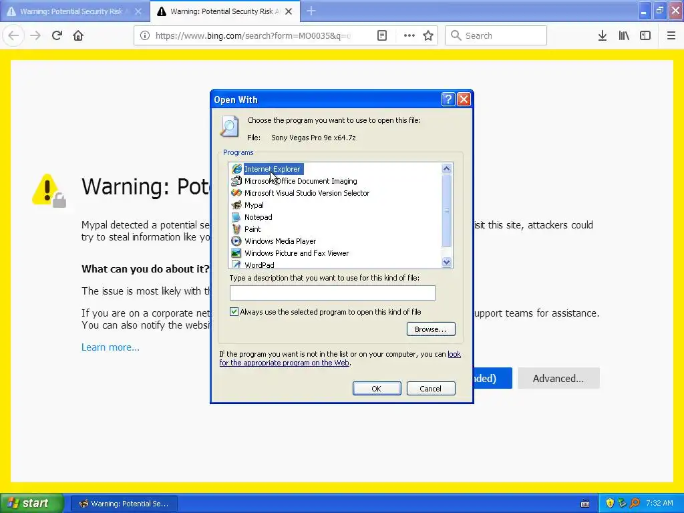The height and width of the screenshot is (513, 684).
Task: Reload the page with the refresh icon
Action: click(57, 35)
